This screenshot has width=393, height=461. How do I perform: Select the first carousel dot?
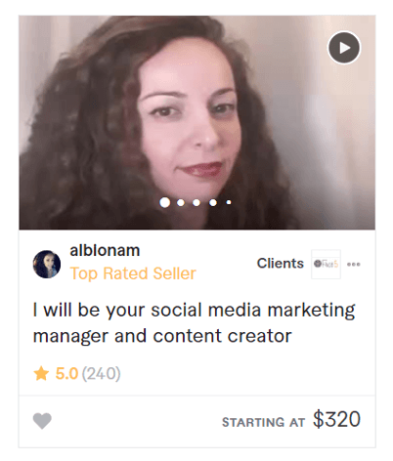tap(165, 202)
